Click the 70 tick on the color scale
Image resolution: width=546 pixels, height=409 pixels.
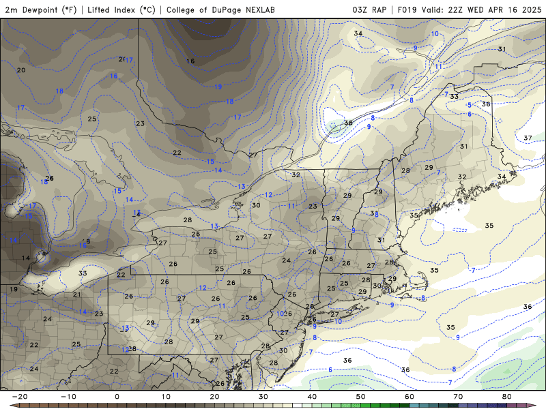click(x=458, y=397)
